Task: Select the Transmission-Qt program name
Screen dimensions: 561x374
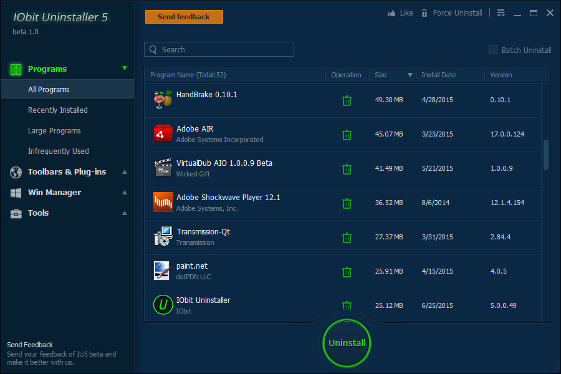Action: tap(203, 231)
